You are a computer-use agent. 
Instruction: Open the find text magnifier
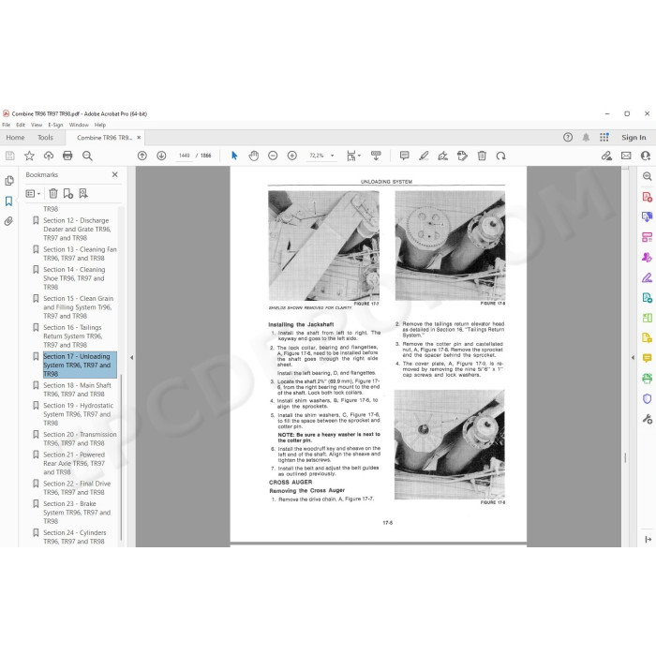click(x=87, y=157)
